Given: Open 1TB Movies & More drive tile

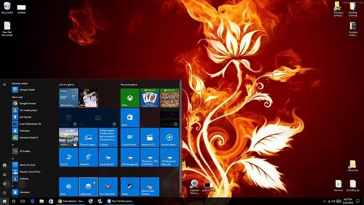Looking at the screenshot, I should pyautogui.click(x=169, y=157).
